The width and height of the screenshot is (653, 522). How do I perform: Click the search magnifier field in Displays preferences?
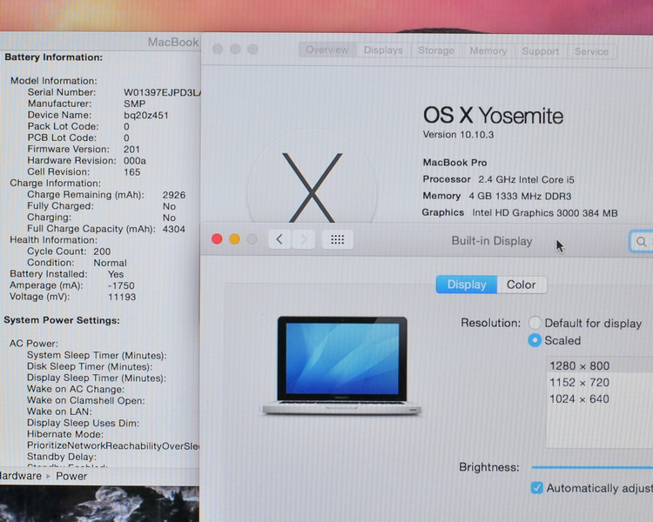(641, 241)
